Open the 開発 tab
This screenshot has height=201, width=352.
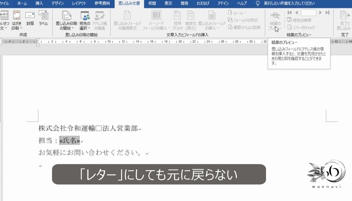185,4
